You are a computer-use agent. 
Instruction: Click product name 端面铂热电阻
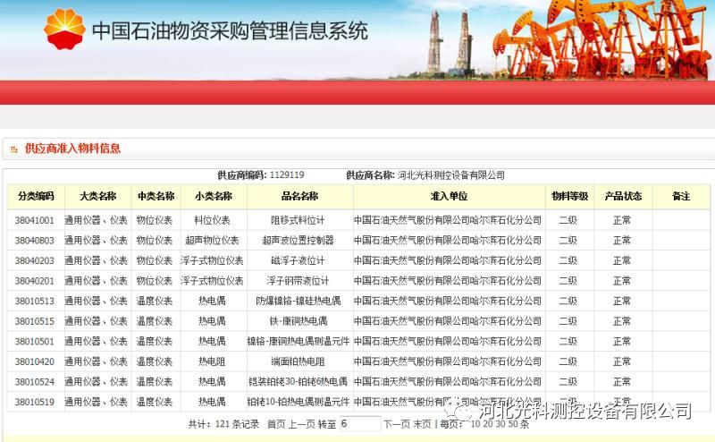click(298, 361)
